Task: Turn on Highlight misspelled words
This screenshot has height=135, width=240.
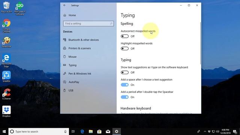Action: (124, 48)
